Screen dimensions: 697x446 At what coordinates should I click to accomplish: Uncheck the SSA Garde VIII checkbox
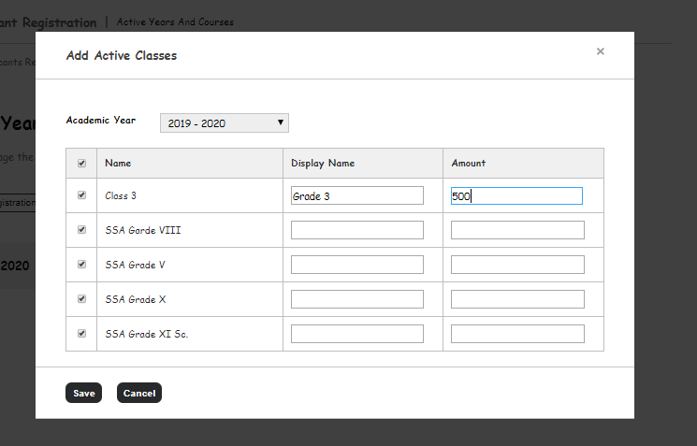point(81,230)
